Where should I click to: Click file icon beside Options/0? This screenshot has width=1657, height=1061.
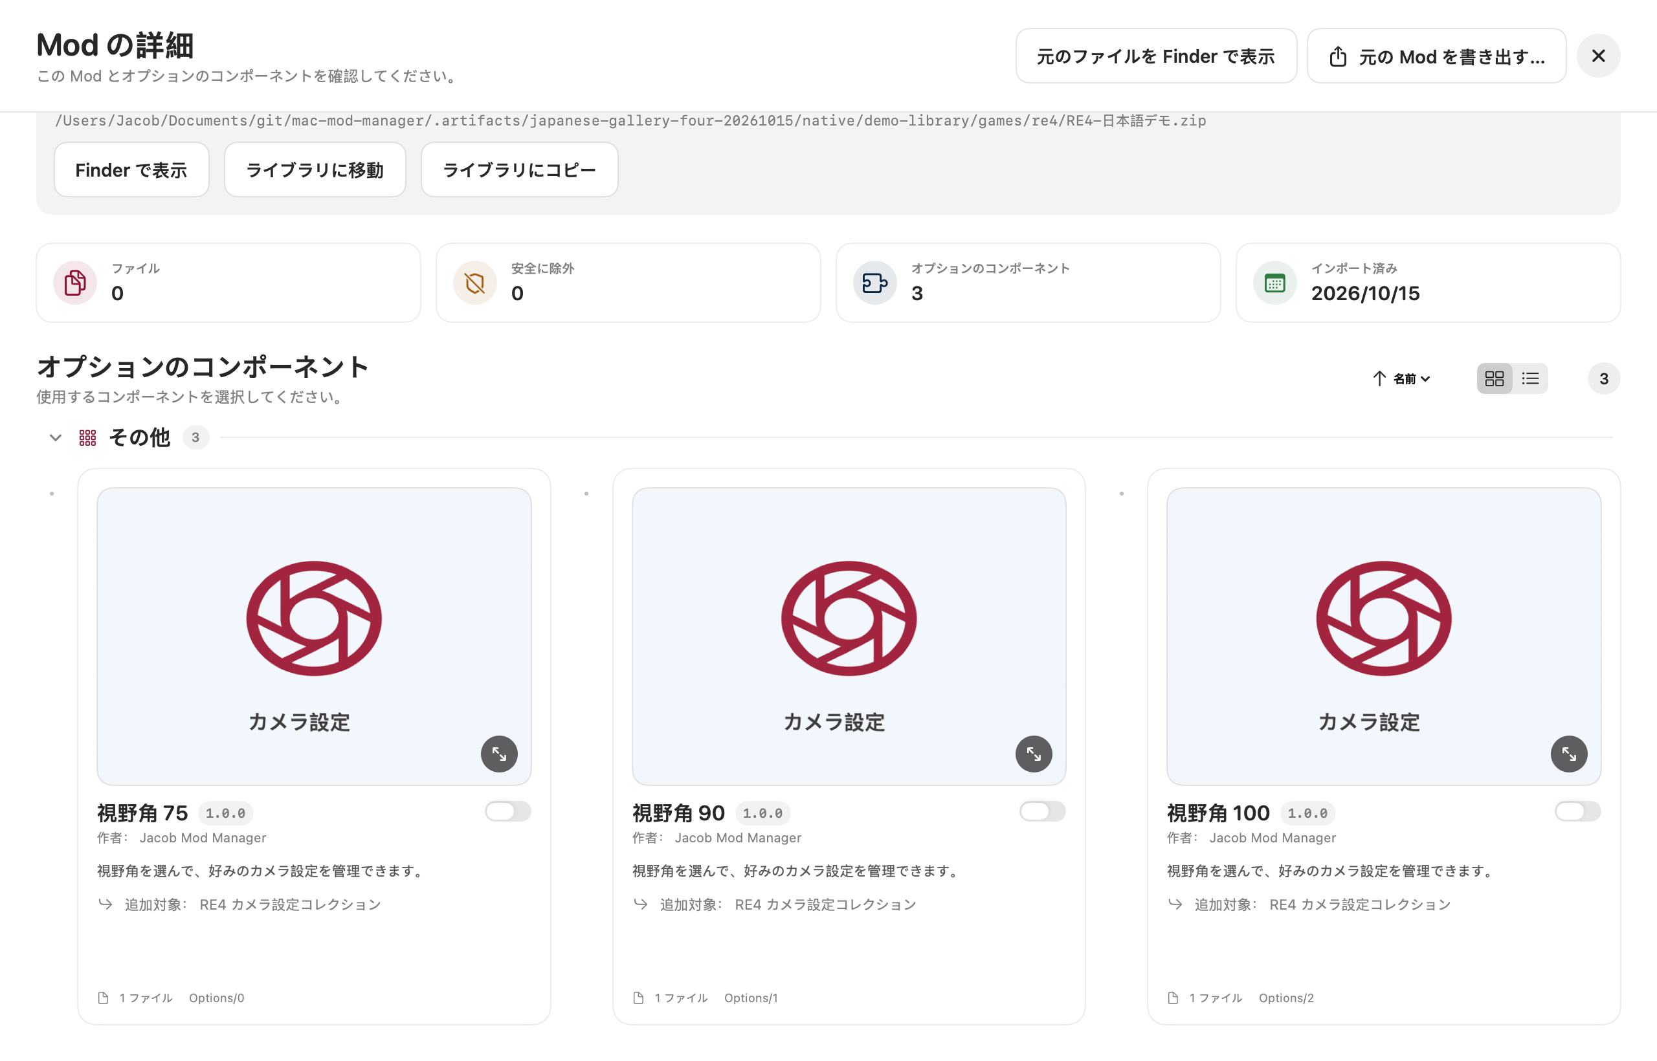(x=104, y=998)
